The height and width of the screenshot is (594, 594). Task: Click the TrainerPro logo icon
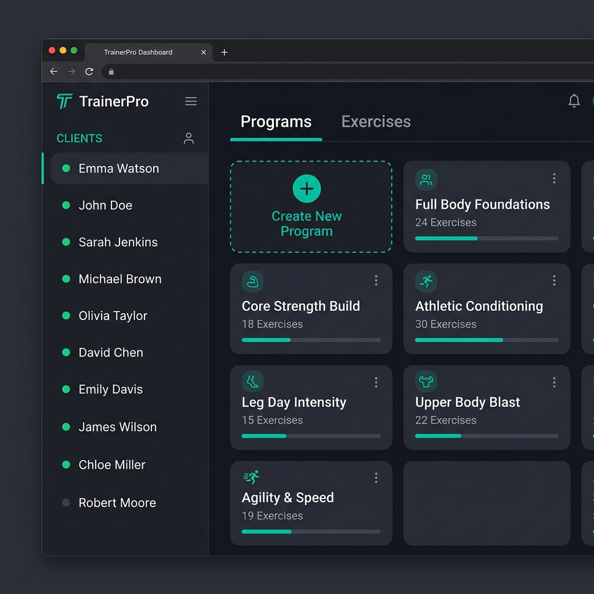[x=64, y=101]
